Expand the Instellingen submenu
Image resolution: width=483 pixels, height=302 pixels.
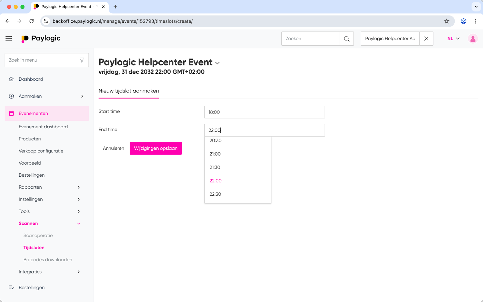pos(79,199)
